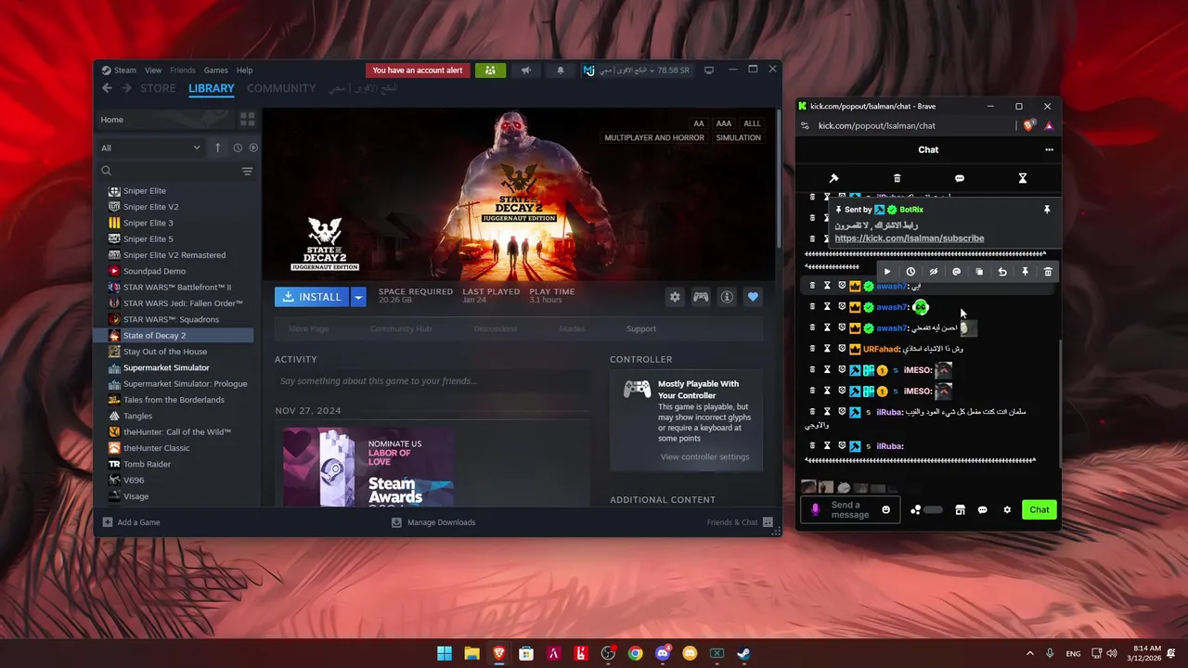Click play icon in message hover toolbar

(x=887, y=272)
